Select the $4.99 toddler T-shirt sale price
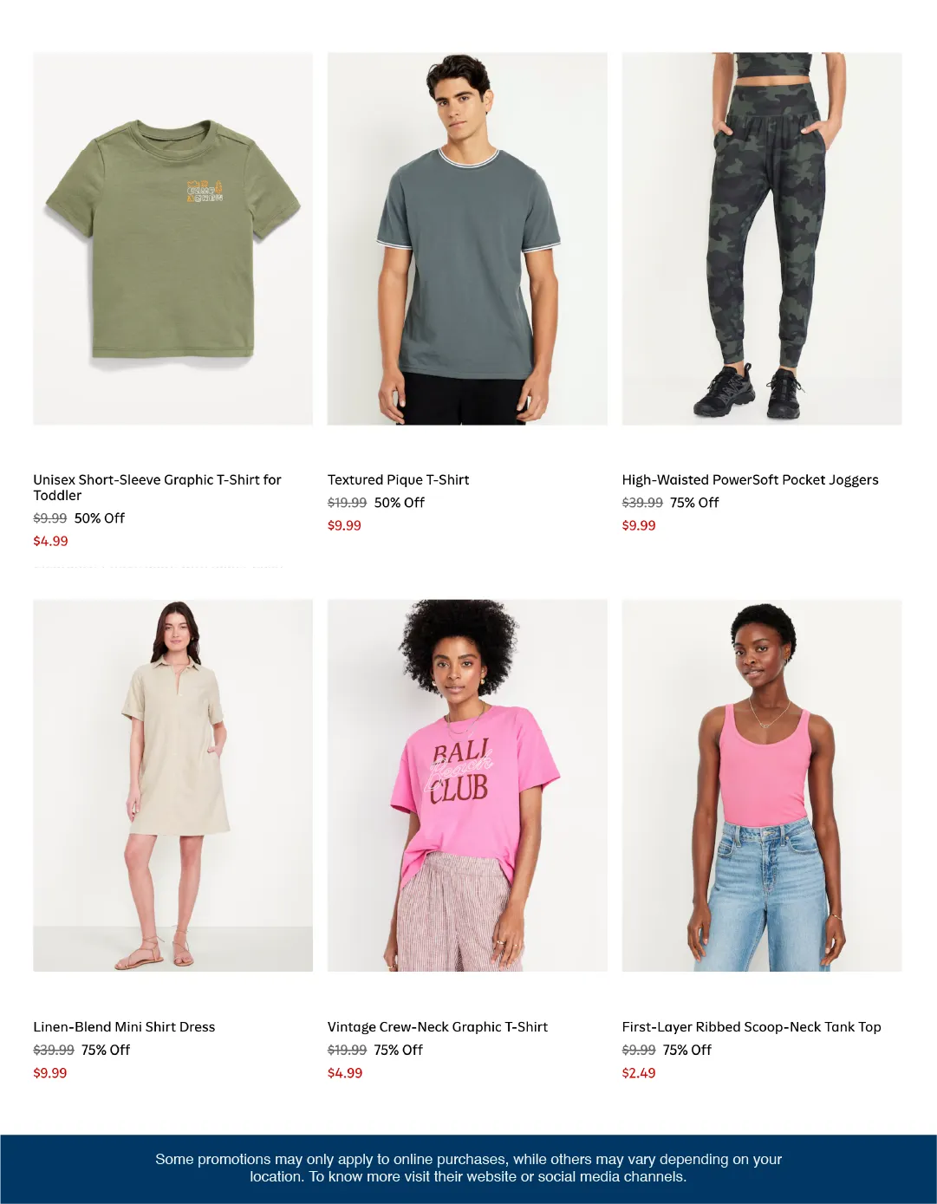 pos(50,541)
